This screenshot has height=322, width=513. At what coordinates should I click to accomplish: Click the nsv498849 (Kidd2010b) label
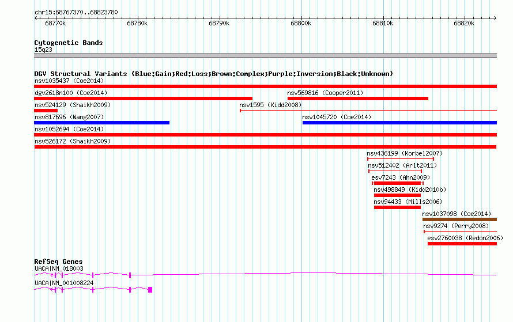410,190
